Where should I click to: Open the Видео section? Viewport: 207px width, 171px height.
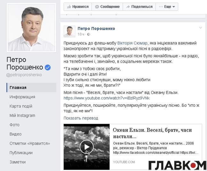(15, 134)
